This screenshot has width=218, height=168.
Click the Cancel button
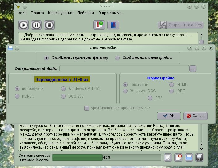[195, 116]
